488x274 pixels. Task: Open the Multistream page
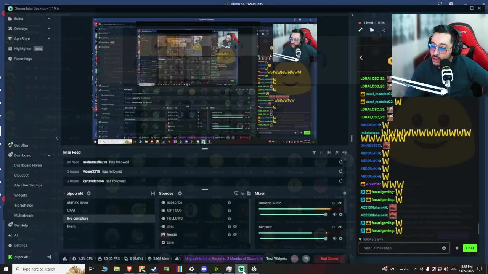(24, 215)
